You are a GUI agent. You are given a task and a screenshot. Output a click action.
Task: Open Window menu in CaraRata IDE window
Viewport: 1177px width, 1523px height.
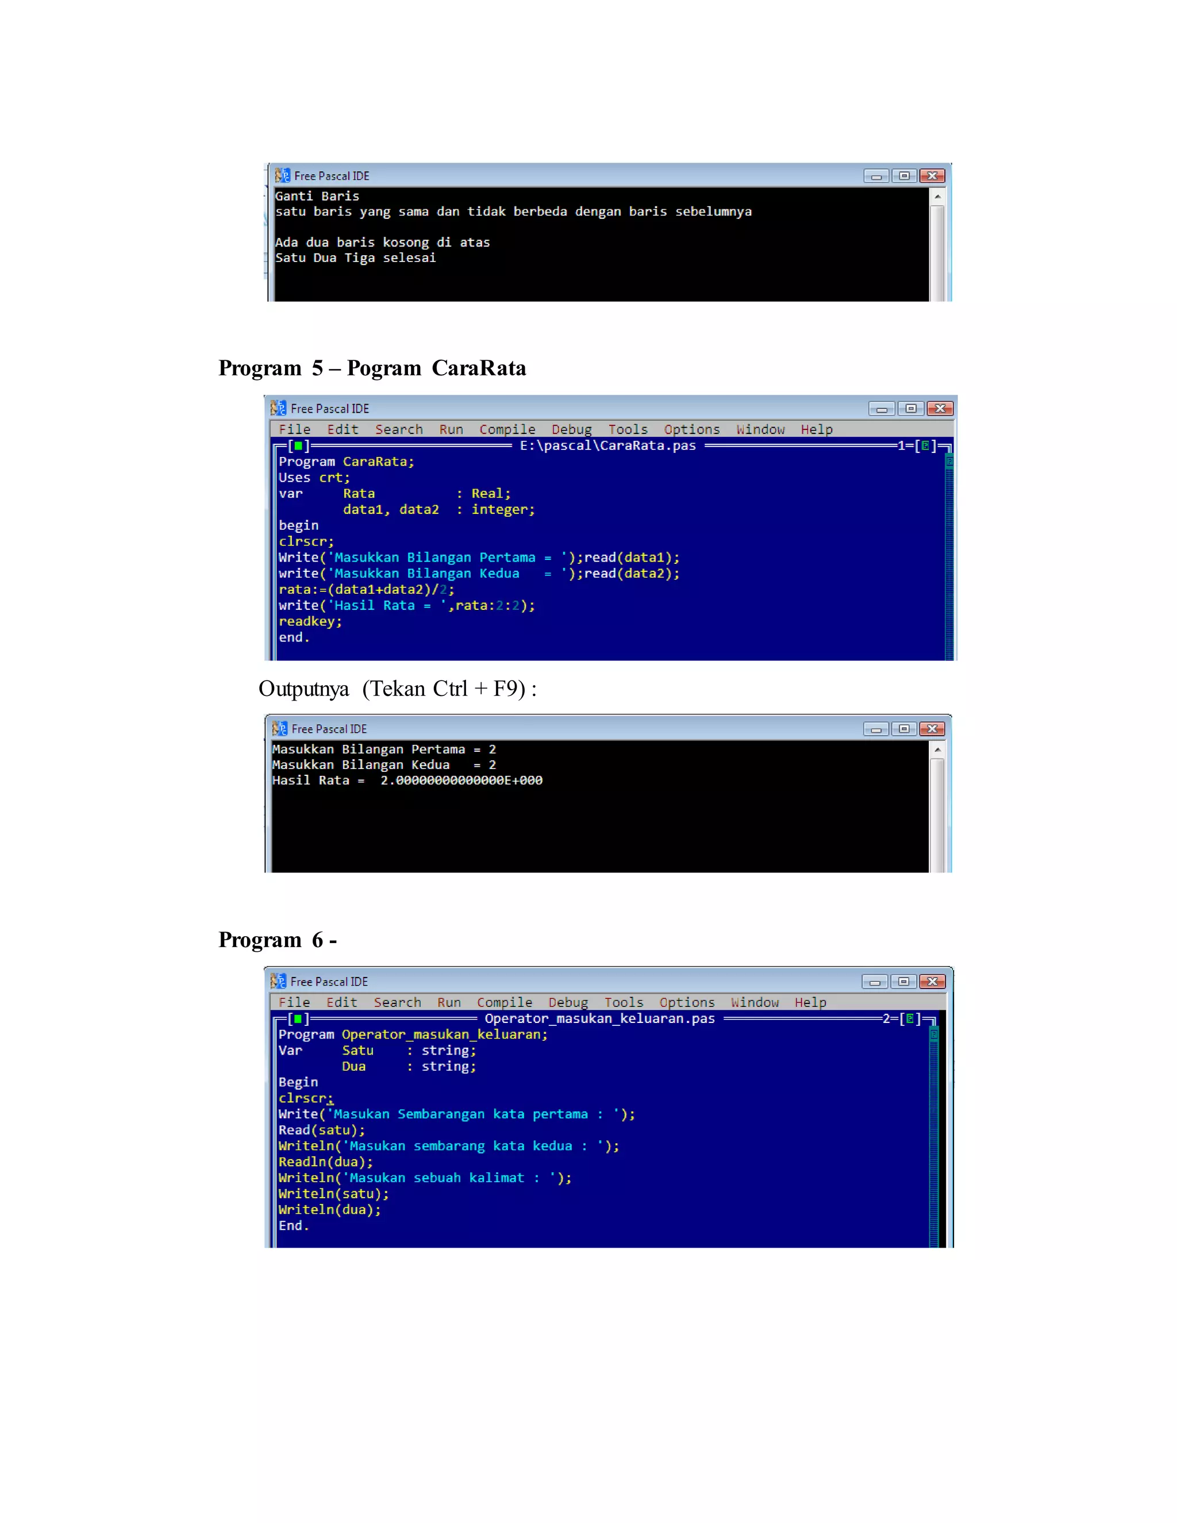[761, 429]
